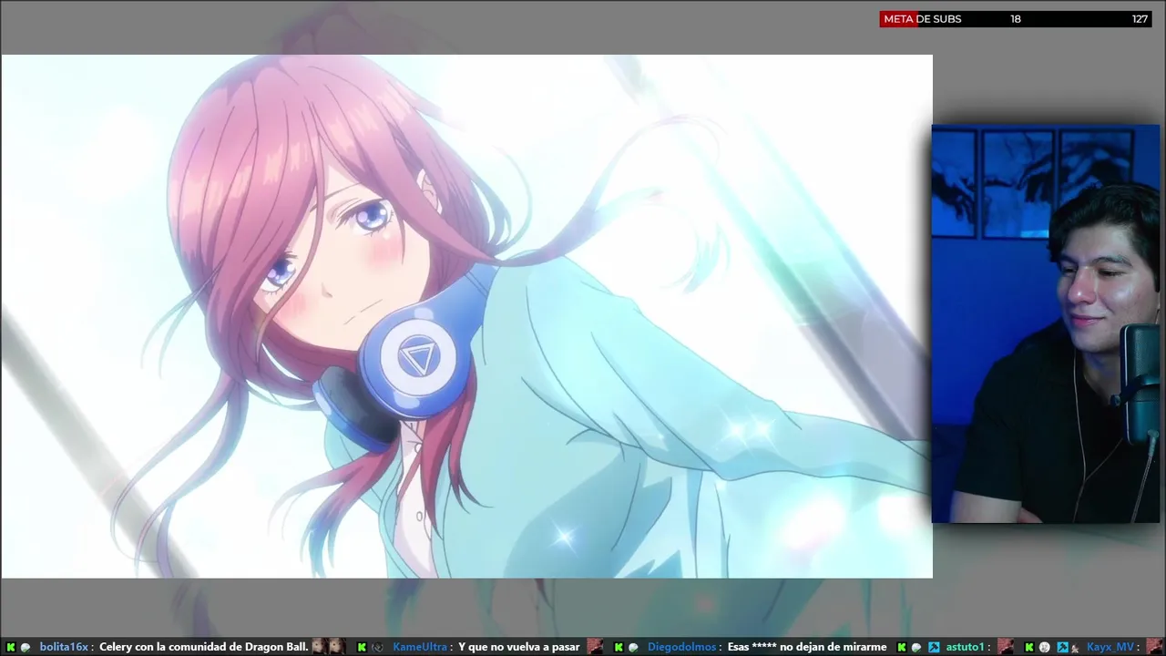Click the blue subscriber badge before Kayx_MV
Screen dimensions: 1166x656
tap(1062, 647)
